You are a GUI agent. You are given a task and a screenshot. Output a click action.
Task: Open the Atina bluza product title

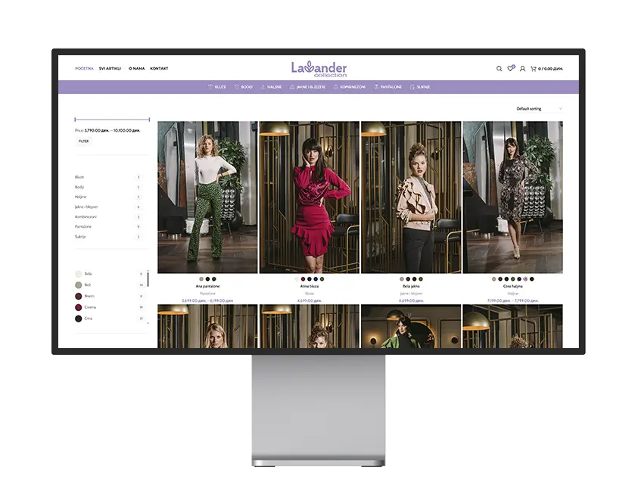click(310, 286)
